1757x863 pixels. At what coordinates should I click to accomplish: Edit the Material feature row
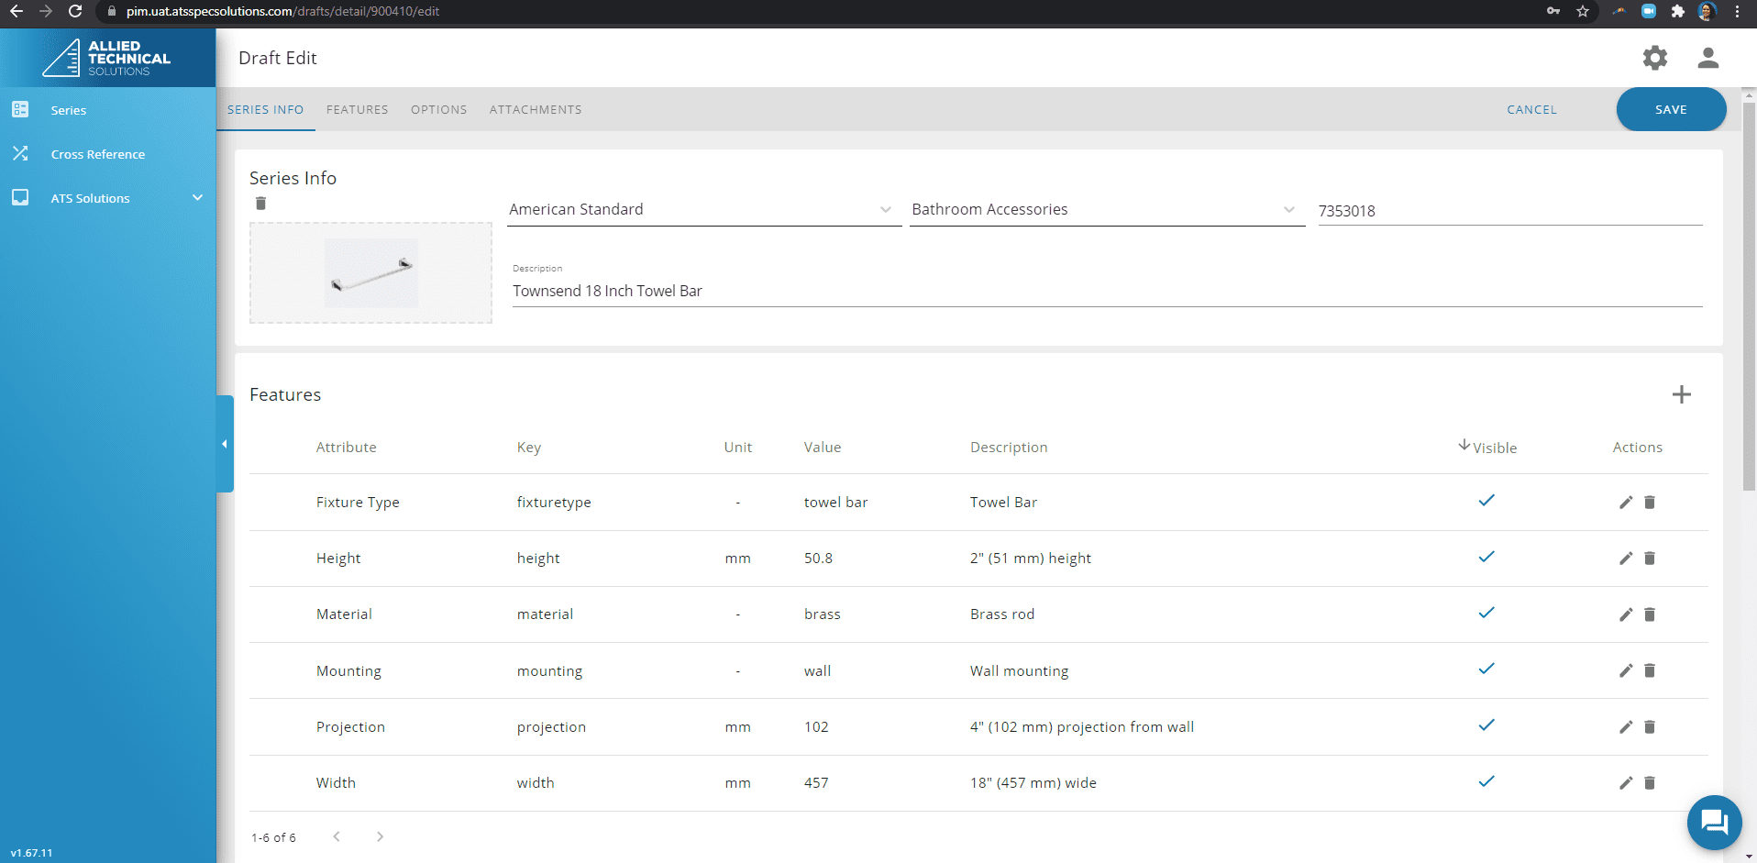click(1626, 614)
